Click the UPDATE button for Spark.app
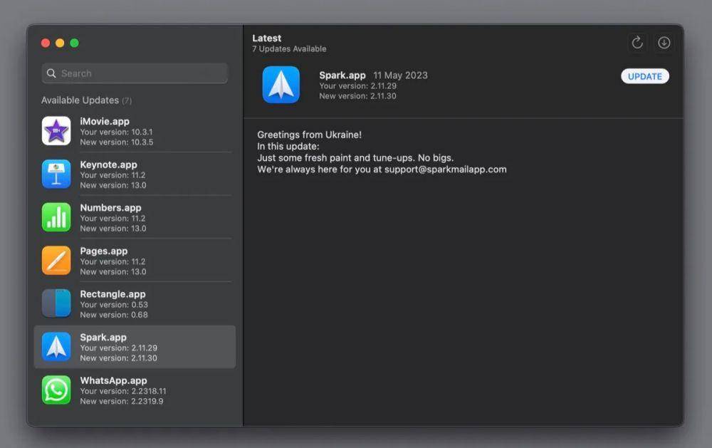 click(645, 76)
